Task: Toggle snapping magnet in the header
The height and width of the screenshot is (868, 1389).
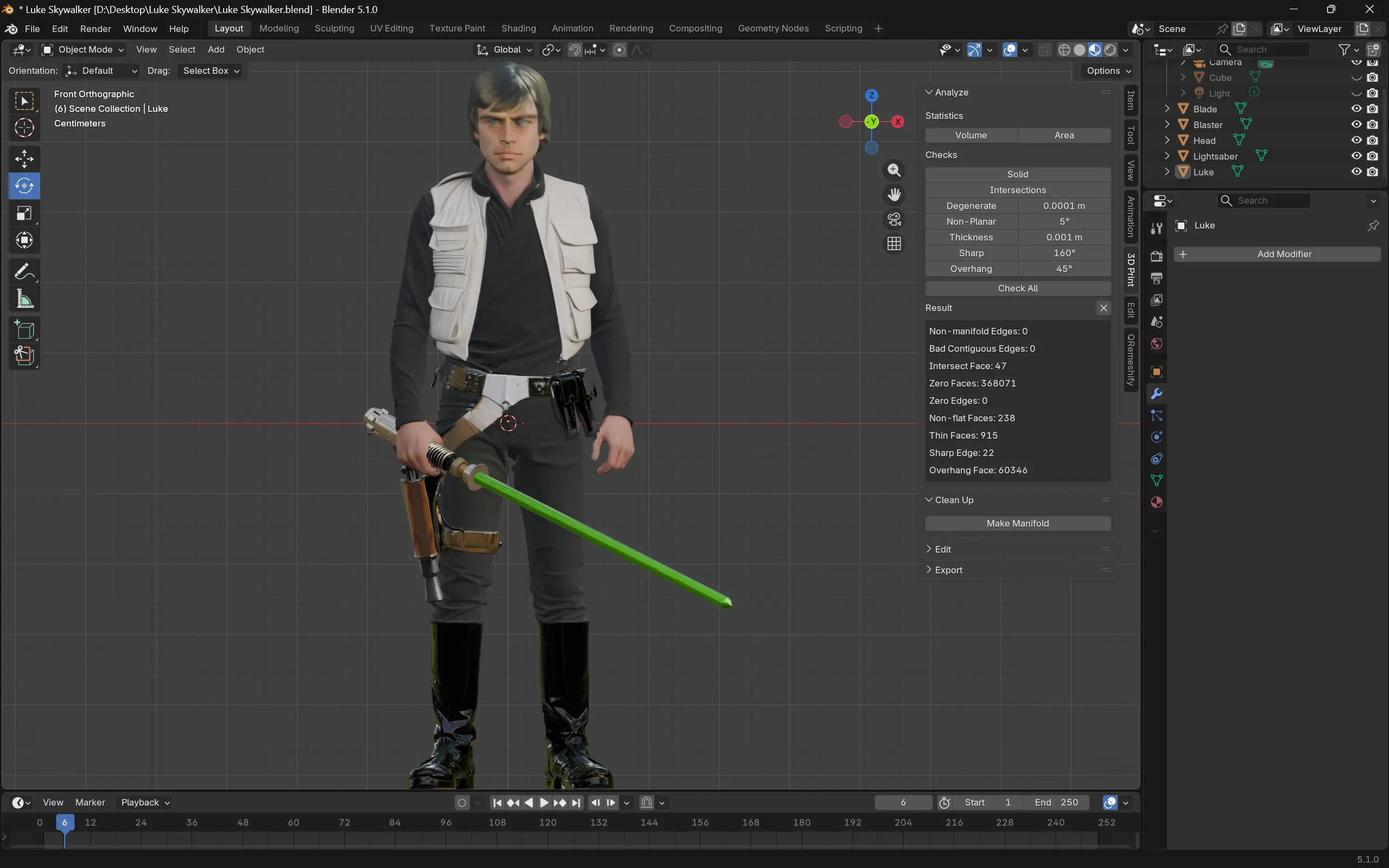Action: [x=574, y=50]
